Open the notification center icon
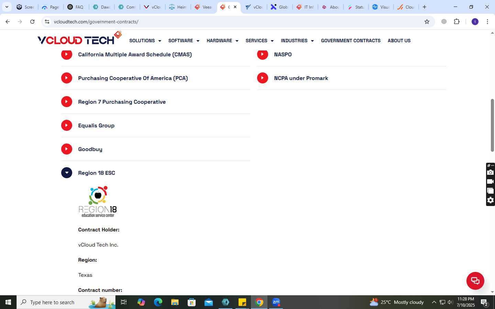This screenshot has width=495, height=309. click(x=484, y=302)
